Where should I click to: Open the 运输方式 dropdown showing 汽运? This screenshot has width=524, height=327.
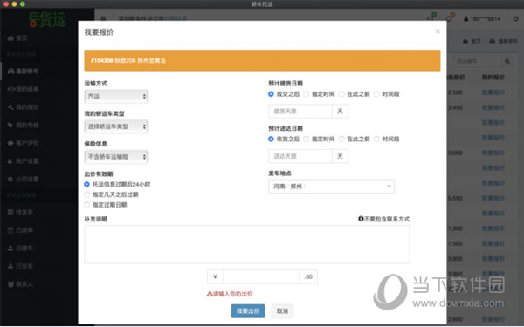pos(116,97)
